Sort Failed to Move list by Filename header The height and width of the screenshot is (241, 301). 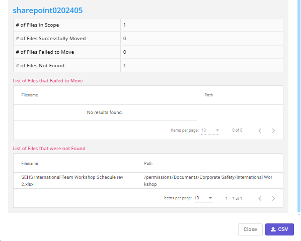coord(30,95)
